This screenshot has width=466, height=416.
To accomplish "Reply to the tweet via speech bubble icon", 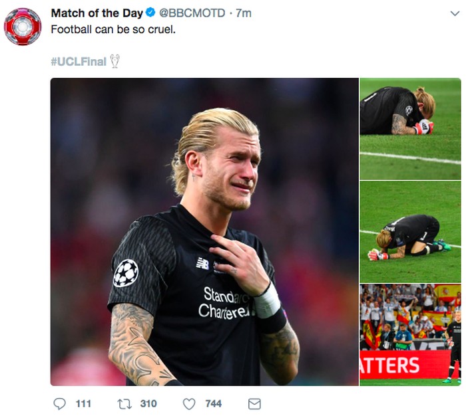I will tap(59, 403).
